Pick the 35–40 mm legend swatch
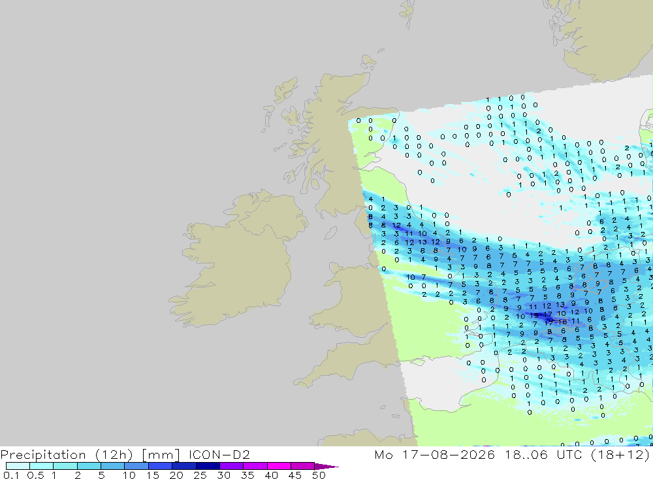The height and width of the screenshot is (479, 653). click(255, 466)
